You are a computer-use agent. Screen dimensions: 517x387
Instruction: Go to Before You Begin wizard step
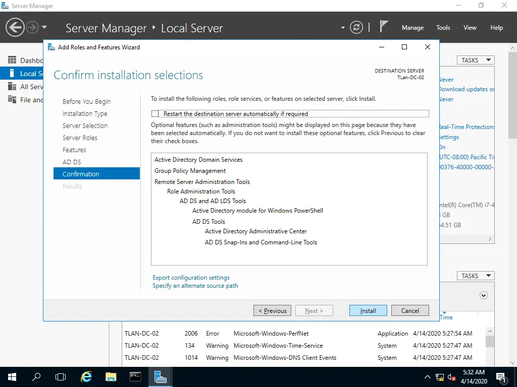pyautogui.click(x=87, y=101)
